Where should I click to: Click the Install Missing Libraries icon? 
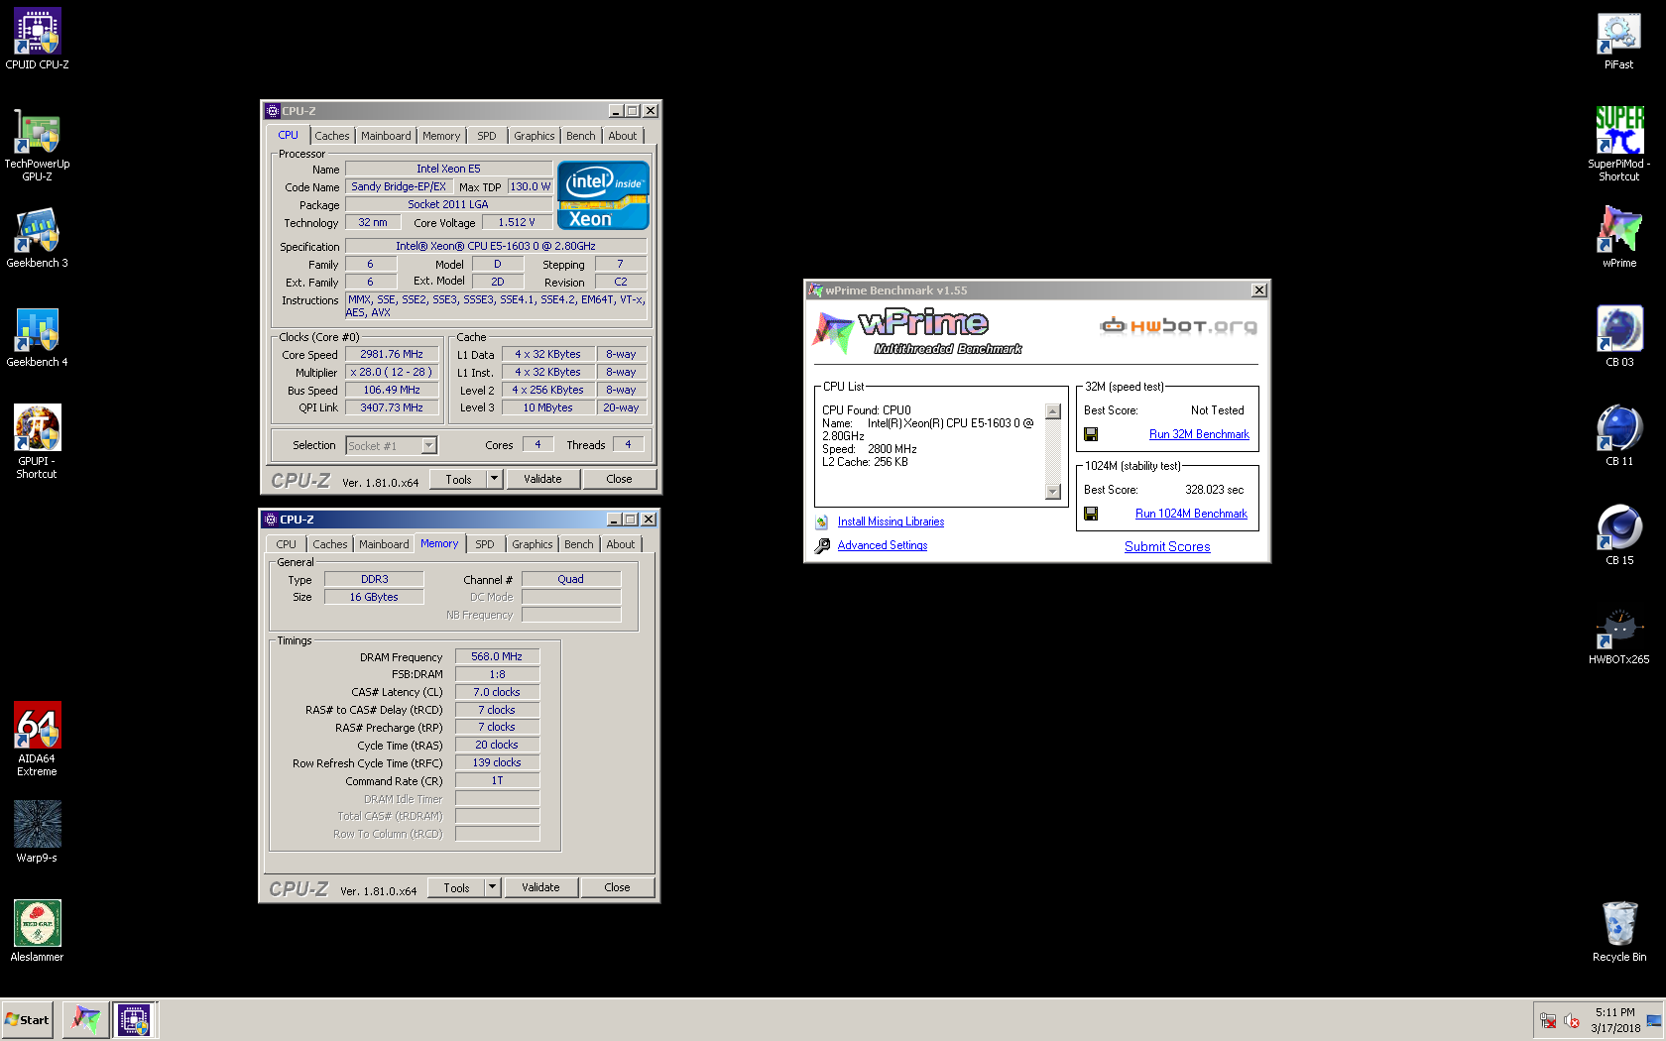822,521
